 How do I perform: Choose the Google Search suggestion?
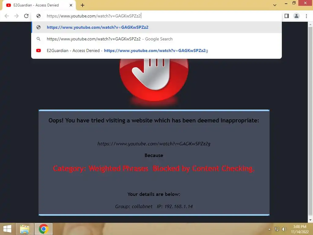point(156,39)
